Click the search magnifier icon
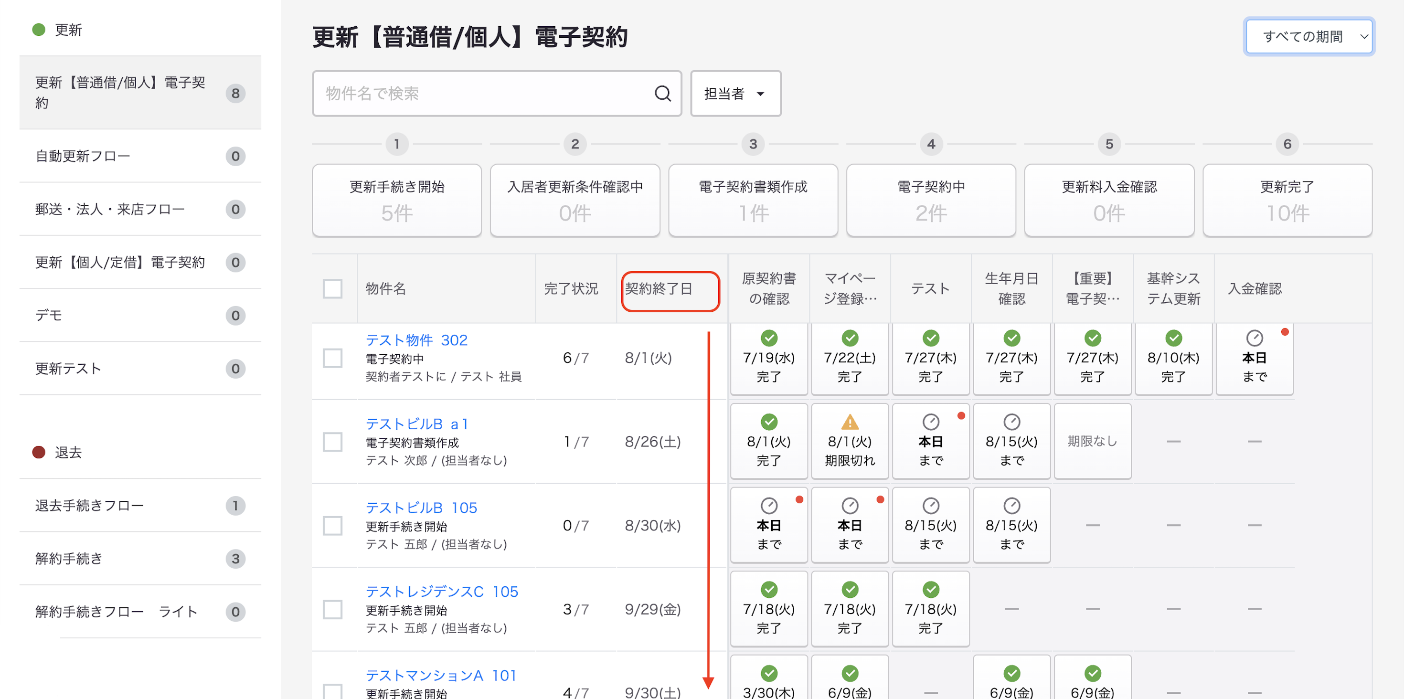 [x=662, y=93]
